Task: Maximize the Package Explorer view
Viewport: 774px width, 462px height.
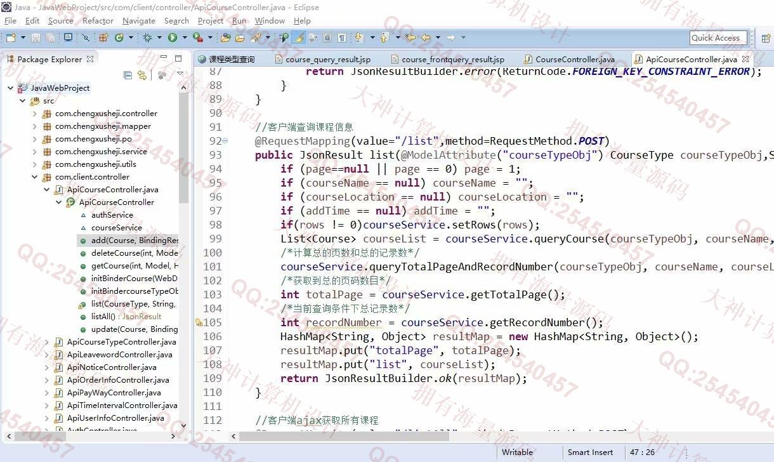Action: 178,58
